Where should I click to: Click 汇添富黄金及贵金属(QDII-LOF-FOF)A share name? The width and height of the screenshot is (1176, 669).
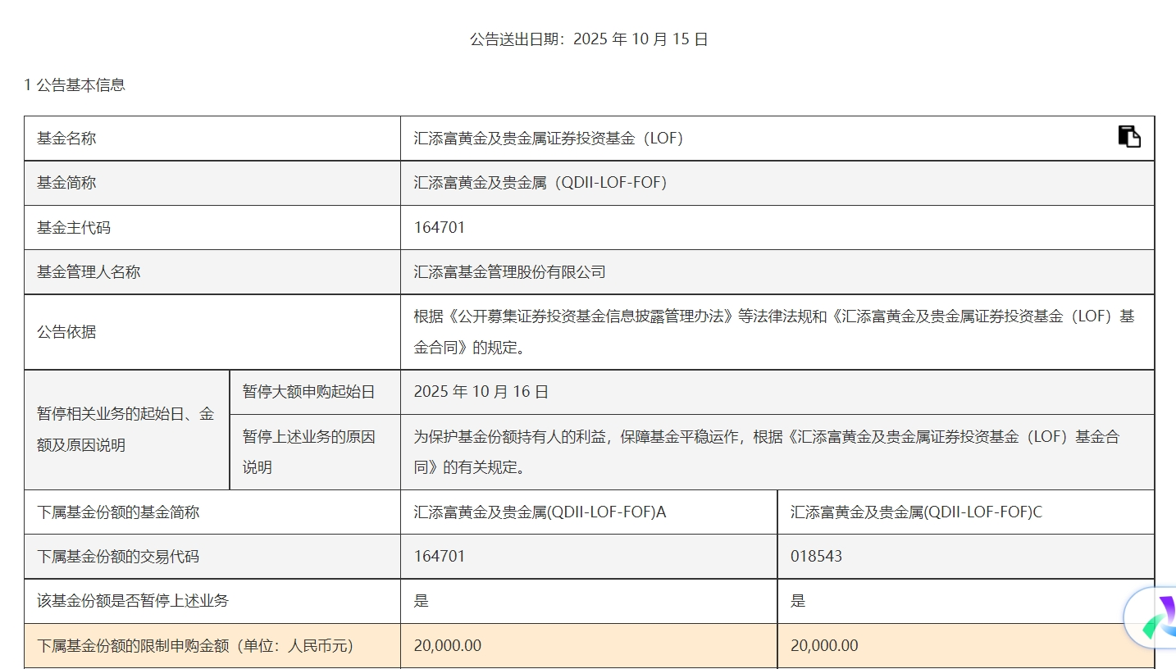point(540,512)
